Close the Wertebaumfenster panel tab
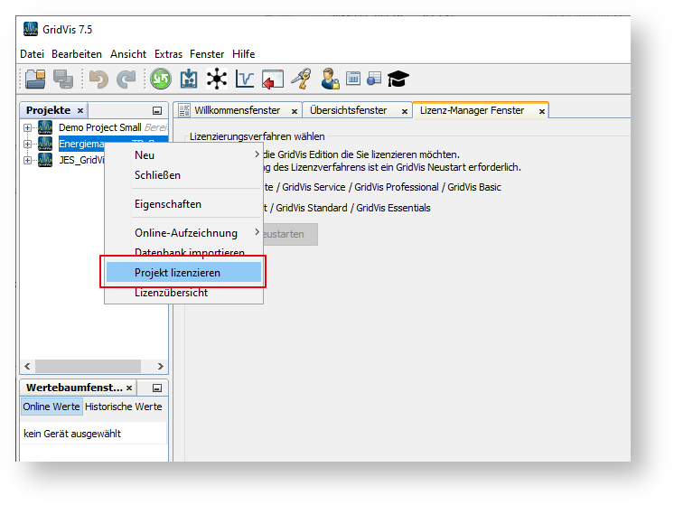 [x=129, y=388]
